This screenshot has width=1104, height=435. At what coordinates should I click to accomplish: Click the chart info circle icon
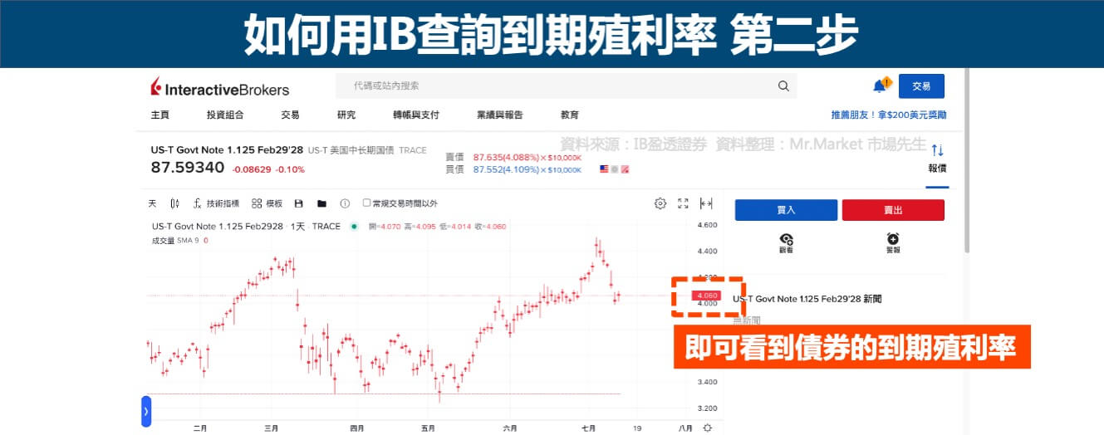tap(345, 203)
